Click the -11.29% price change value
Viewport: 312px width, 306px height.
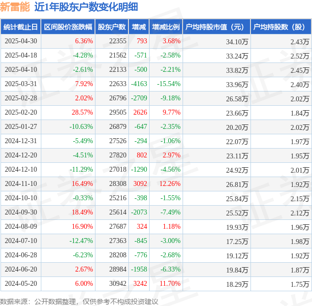pos(81,170)
